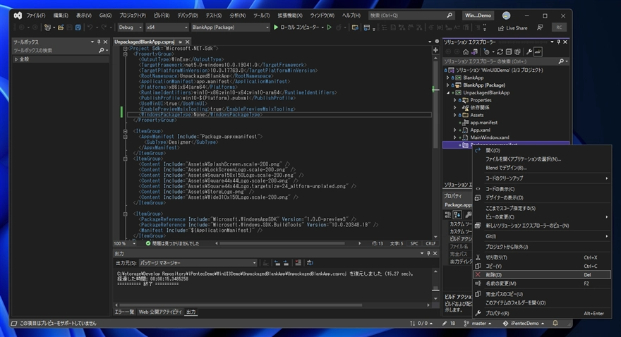Click Collapse All icon in Solution Explorer
This screenshot has width=621, height=337.
(509, 51)
